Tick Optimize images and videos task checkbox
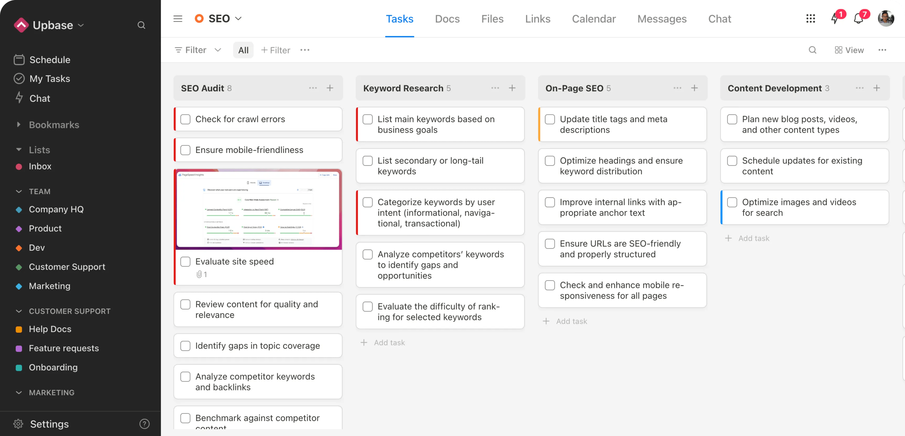The width and height of the screenshot is (905, 436). click(732, 202)
